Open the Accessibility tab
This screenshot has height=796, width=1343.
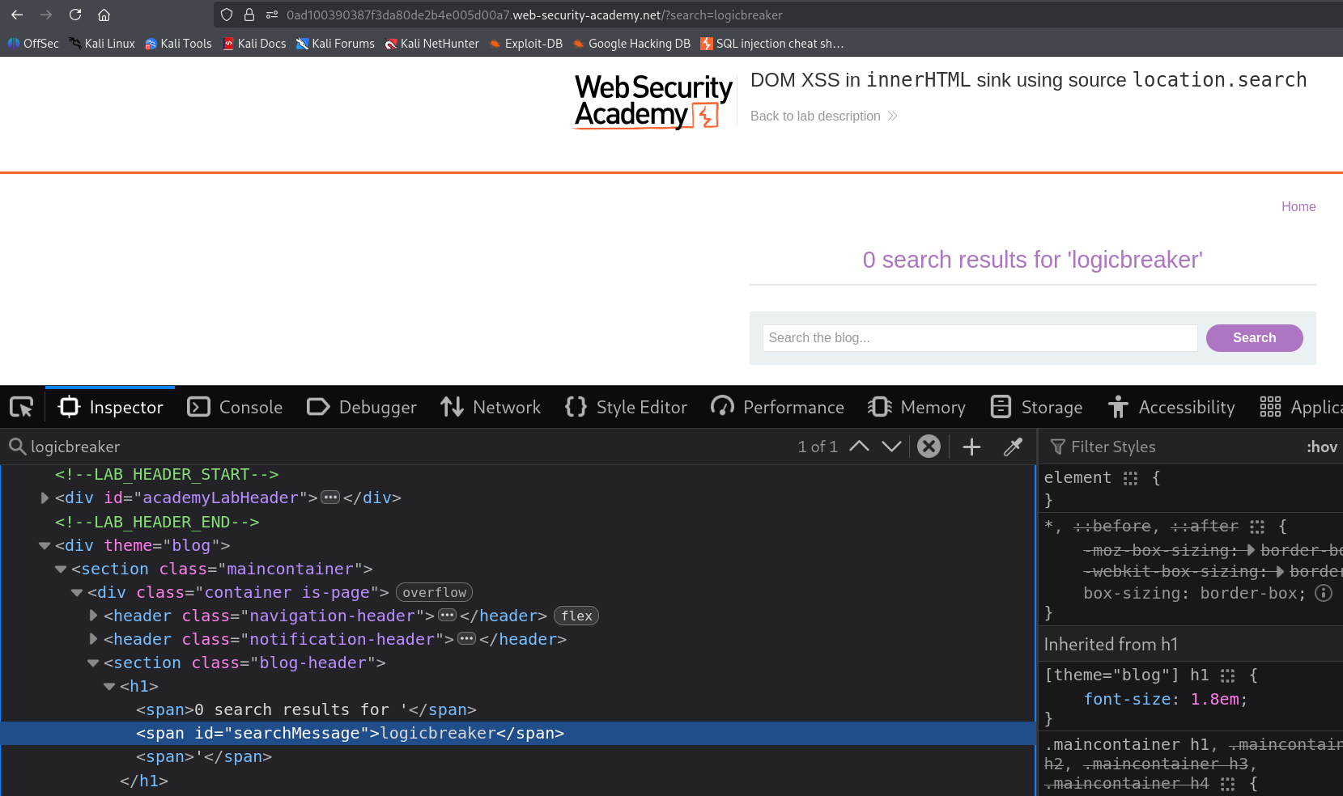coord(1171,407)
